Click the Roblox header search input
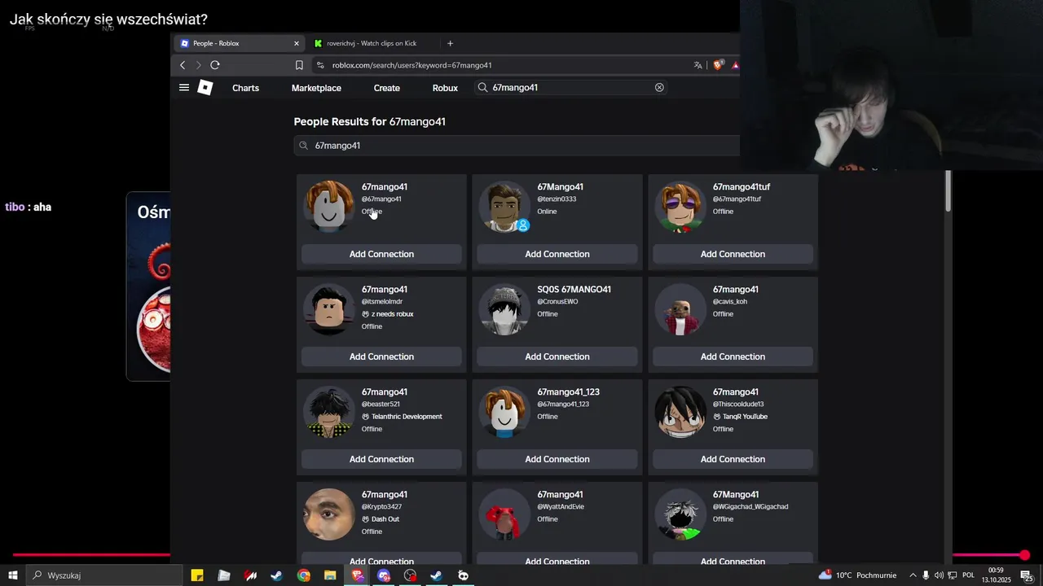Image resolution: width=1043 pixels, height=586 pixels. (570, 87)
